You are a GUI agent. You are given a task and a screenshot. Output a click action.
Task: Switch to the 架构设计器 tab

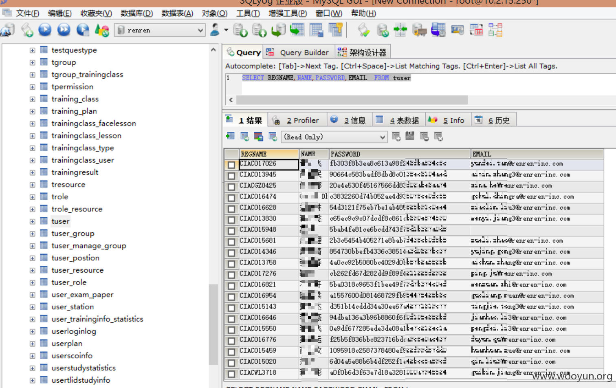(363, 52)
